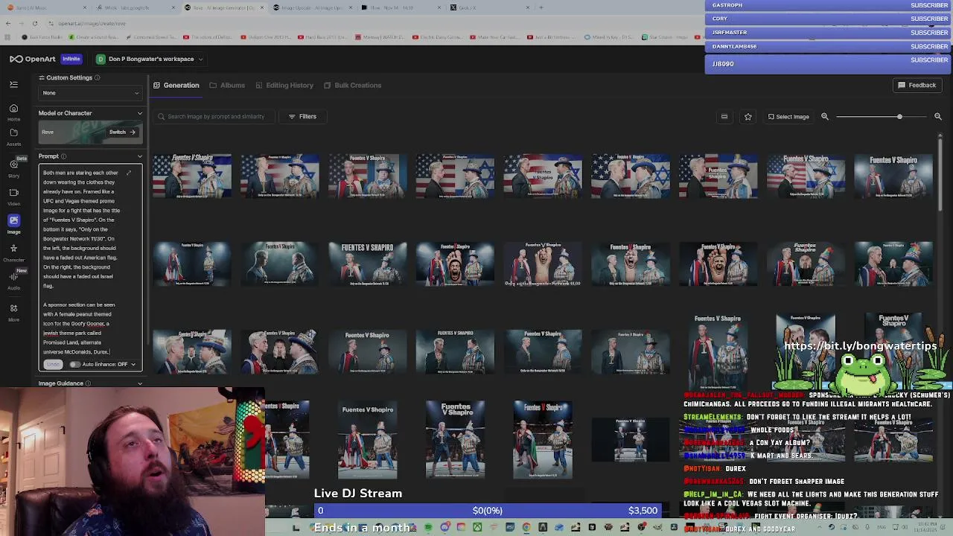
Task: Collapse the Prompt section
Action: (139, 156)
